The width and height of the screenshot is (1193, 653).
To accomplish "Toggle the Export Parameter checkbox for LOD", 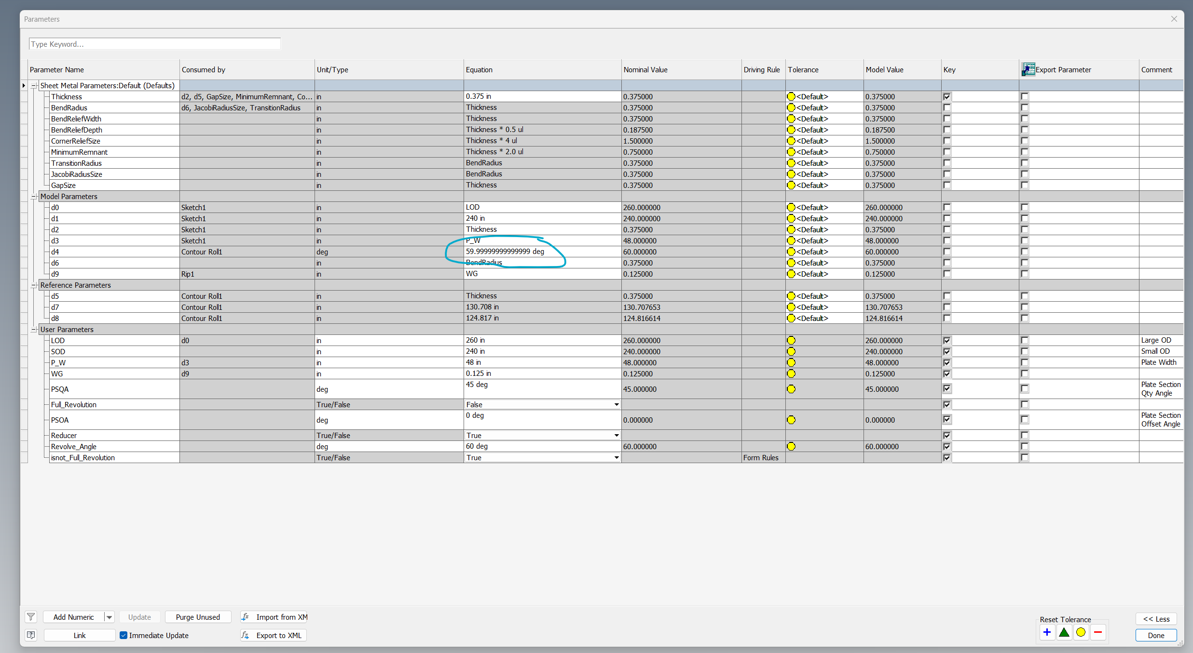I will click(x=1024, y=340).
